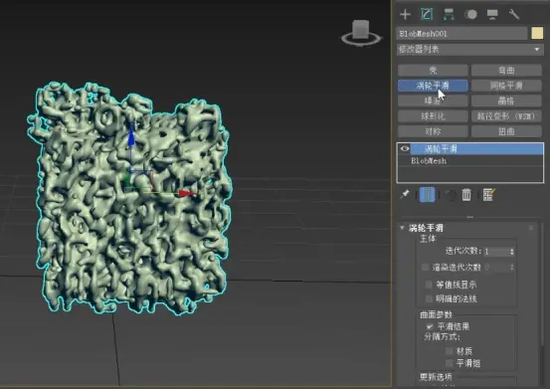This screenshot has height=390, width=551.
Task: Click the red X-axis gizmo arrow
Action: tap(186, 193)
